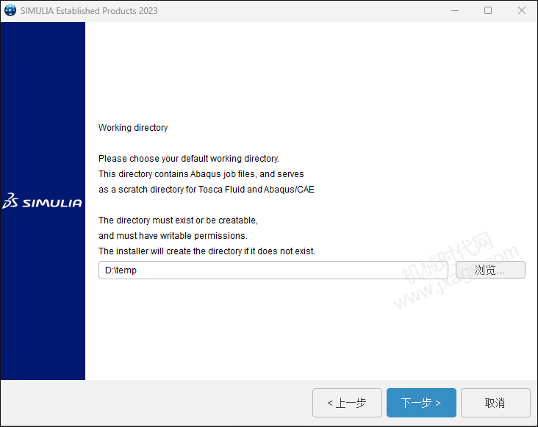Open the 浏览... browse dialog

point(490,270)
